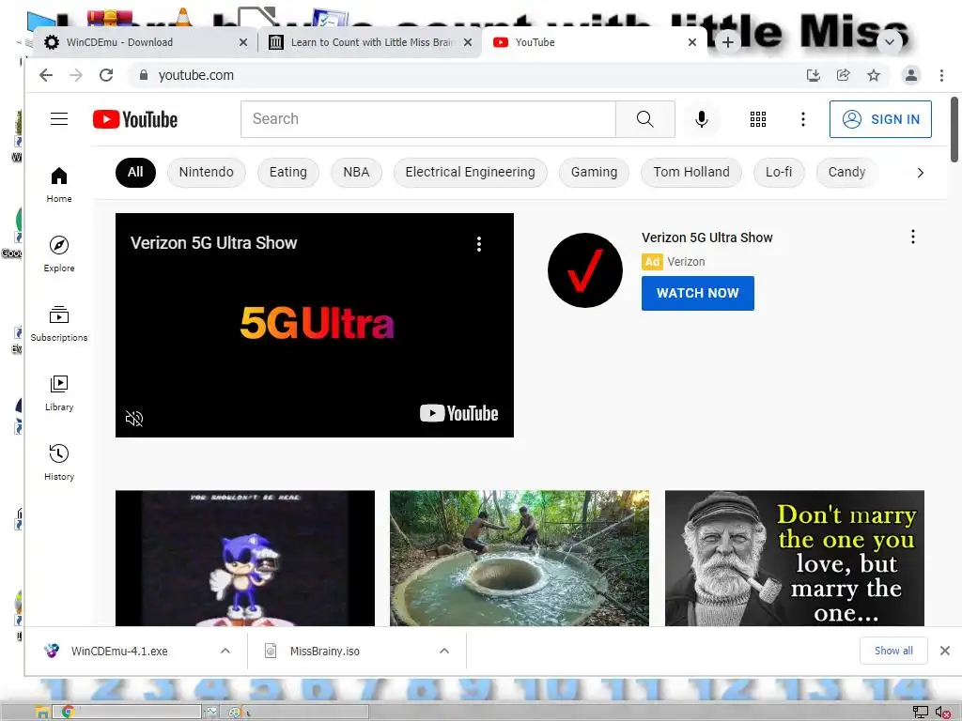Click in the YouTube search field
The width and height of the screenshot is (962, 721).
pyautogui.click(x=428, y=119)
